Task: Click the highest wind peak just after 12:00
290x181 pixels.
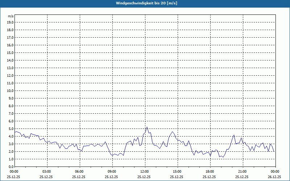Action: point(147,127)
